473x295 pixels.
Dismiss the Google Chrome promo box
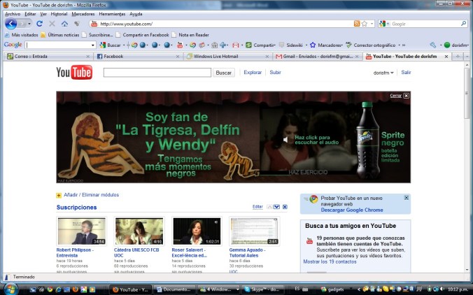coord(407,198)
